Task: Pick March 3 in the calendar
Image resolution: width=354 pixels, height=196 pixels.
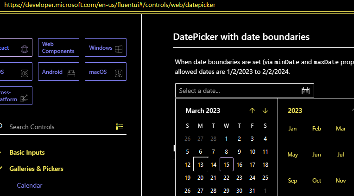Action: [252, 139]
